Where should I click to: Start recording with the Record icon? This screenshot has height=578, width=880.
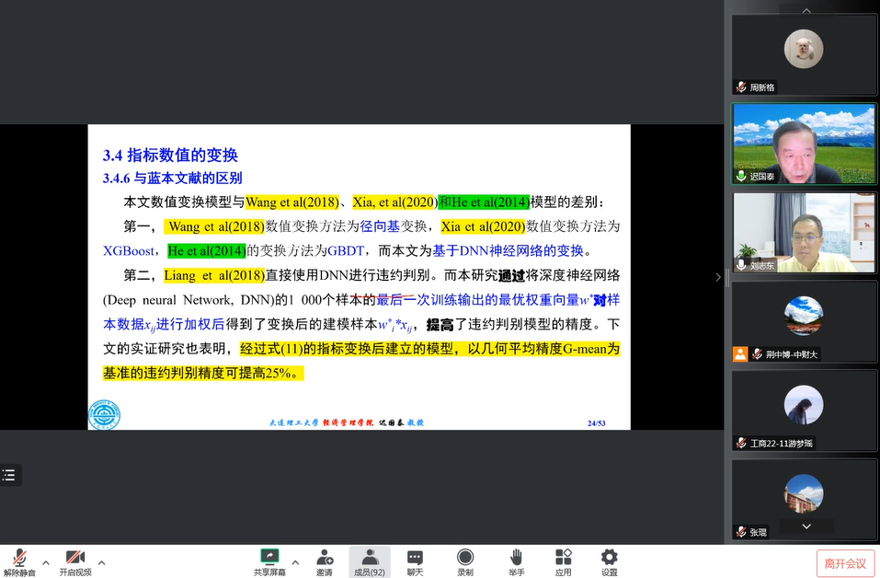[x=465, y=558]
